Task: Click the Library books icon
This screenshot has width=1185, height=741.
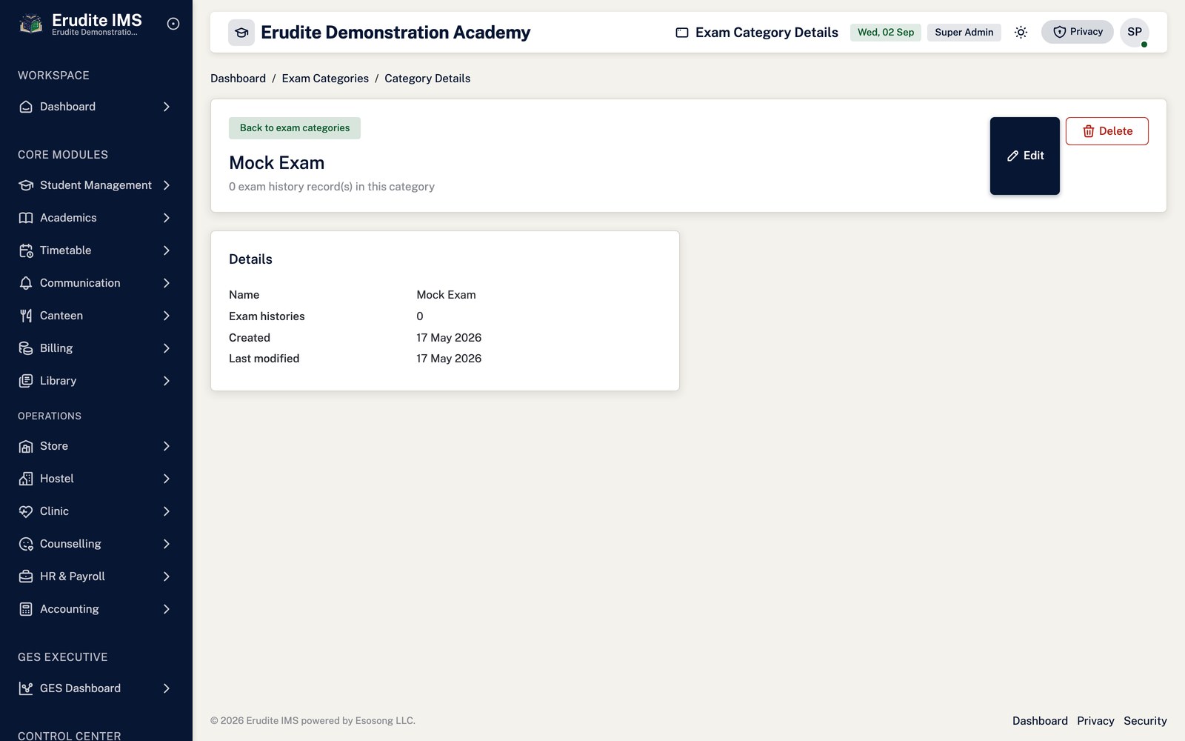Action: pyautogui.click(x=26, y=381)
